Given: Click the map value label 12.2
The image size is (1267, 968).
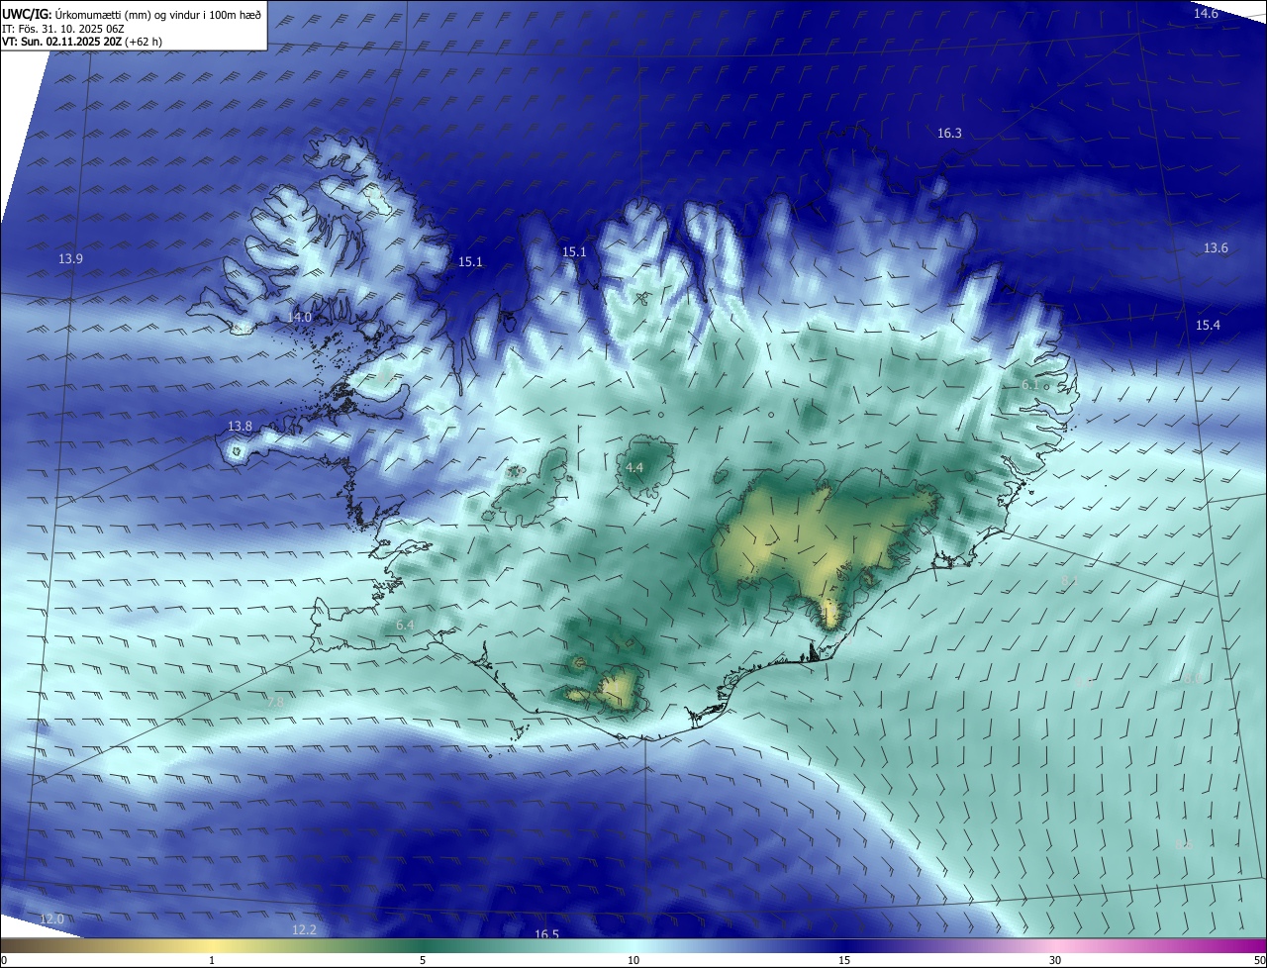Looking at the screenshot, I should point(304,929).
